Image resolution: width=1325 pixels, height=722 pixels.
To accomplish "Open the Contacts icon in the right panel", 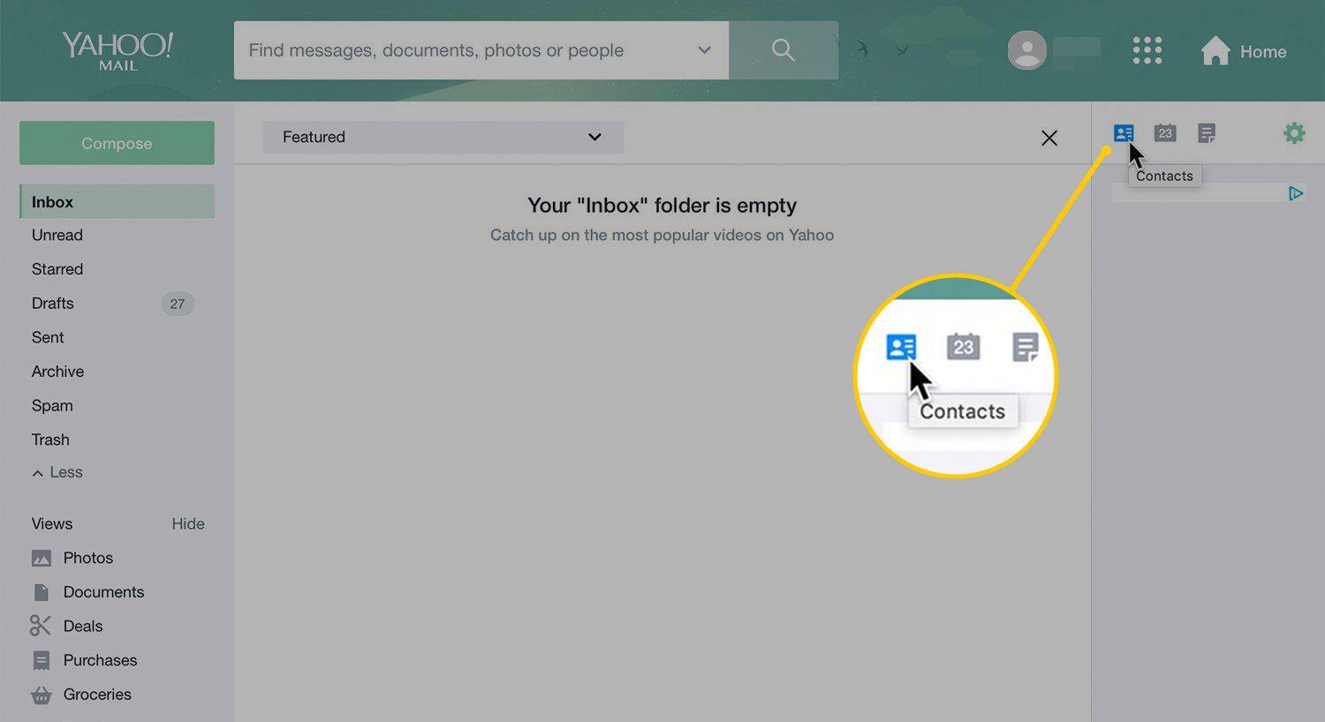I will click(1124, 133).
